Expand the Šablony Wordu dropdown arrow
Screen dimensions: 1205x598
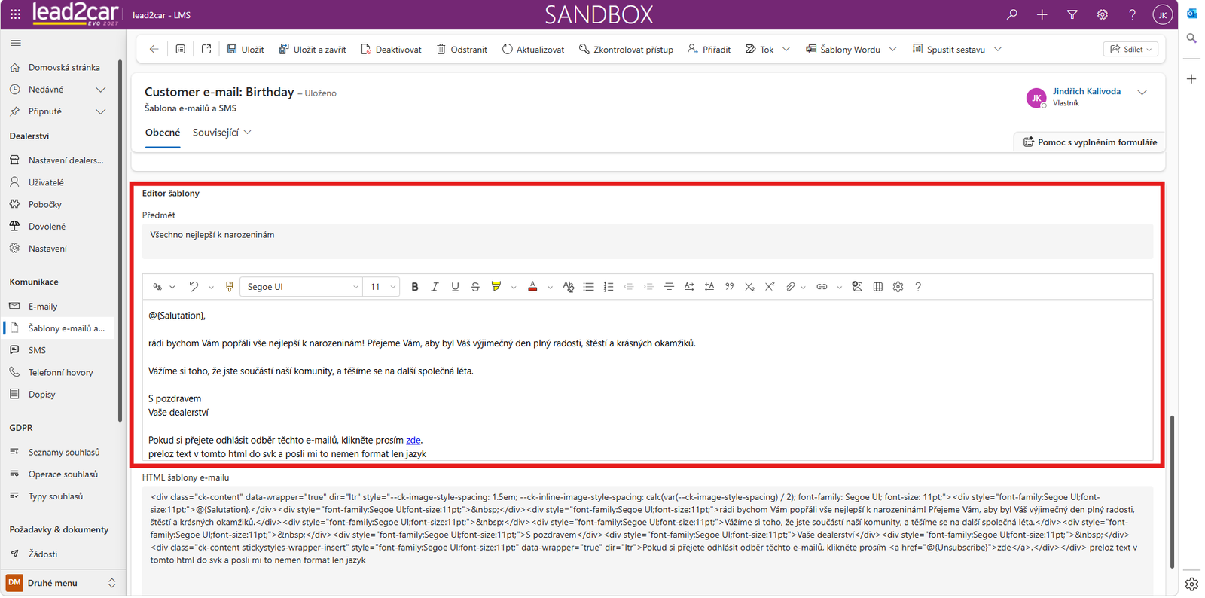point(892,50)
